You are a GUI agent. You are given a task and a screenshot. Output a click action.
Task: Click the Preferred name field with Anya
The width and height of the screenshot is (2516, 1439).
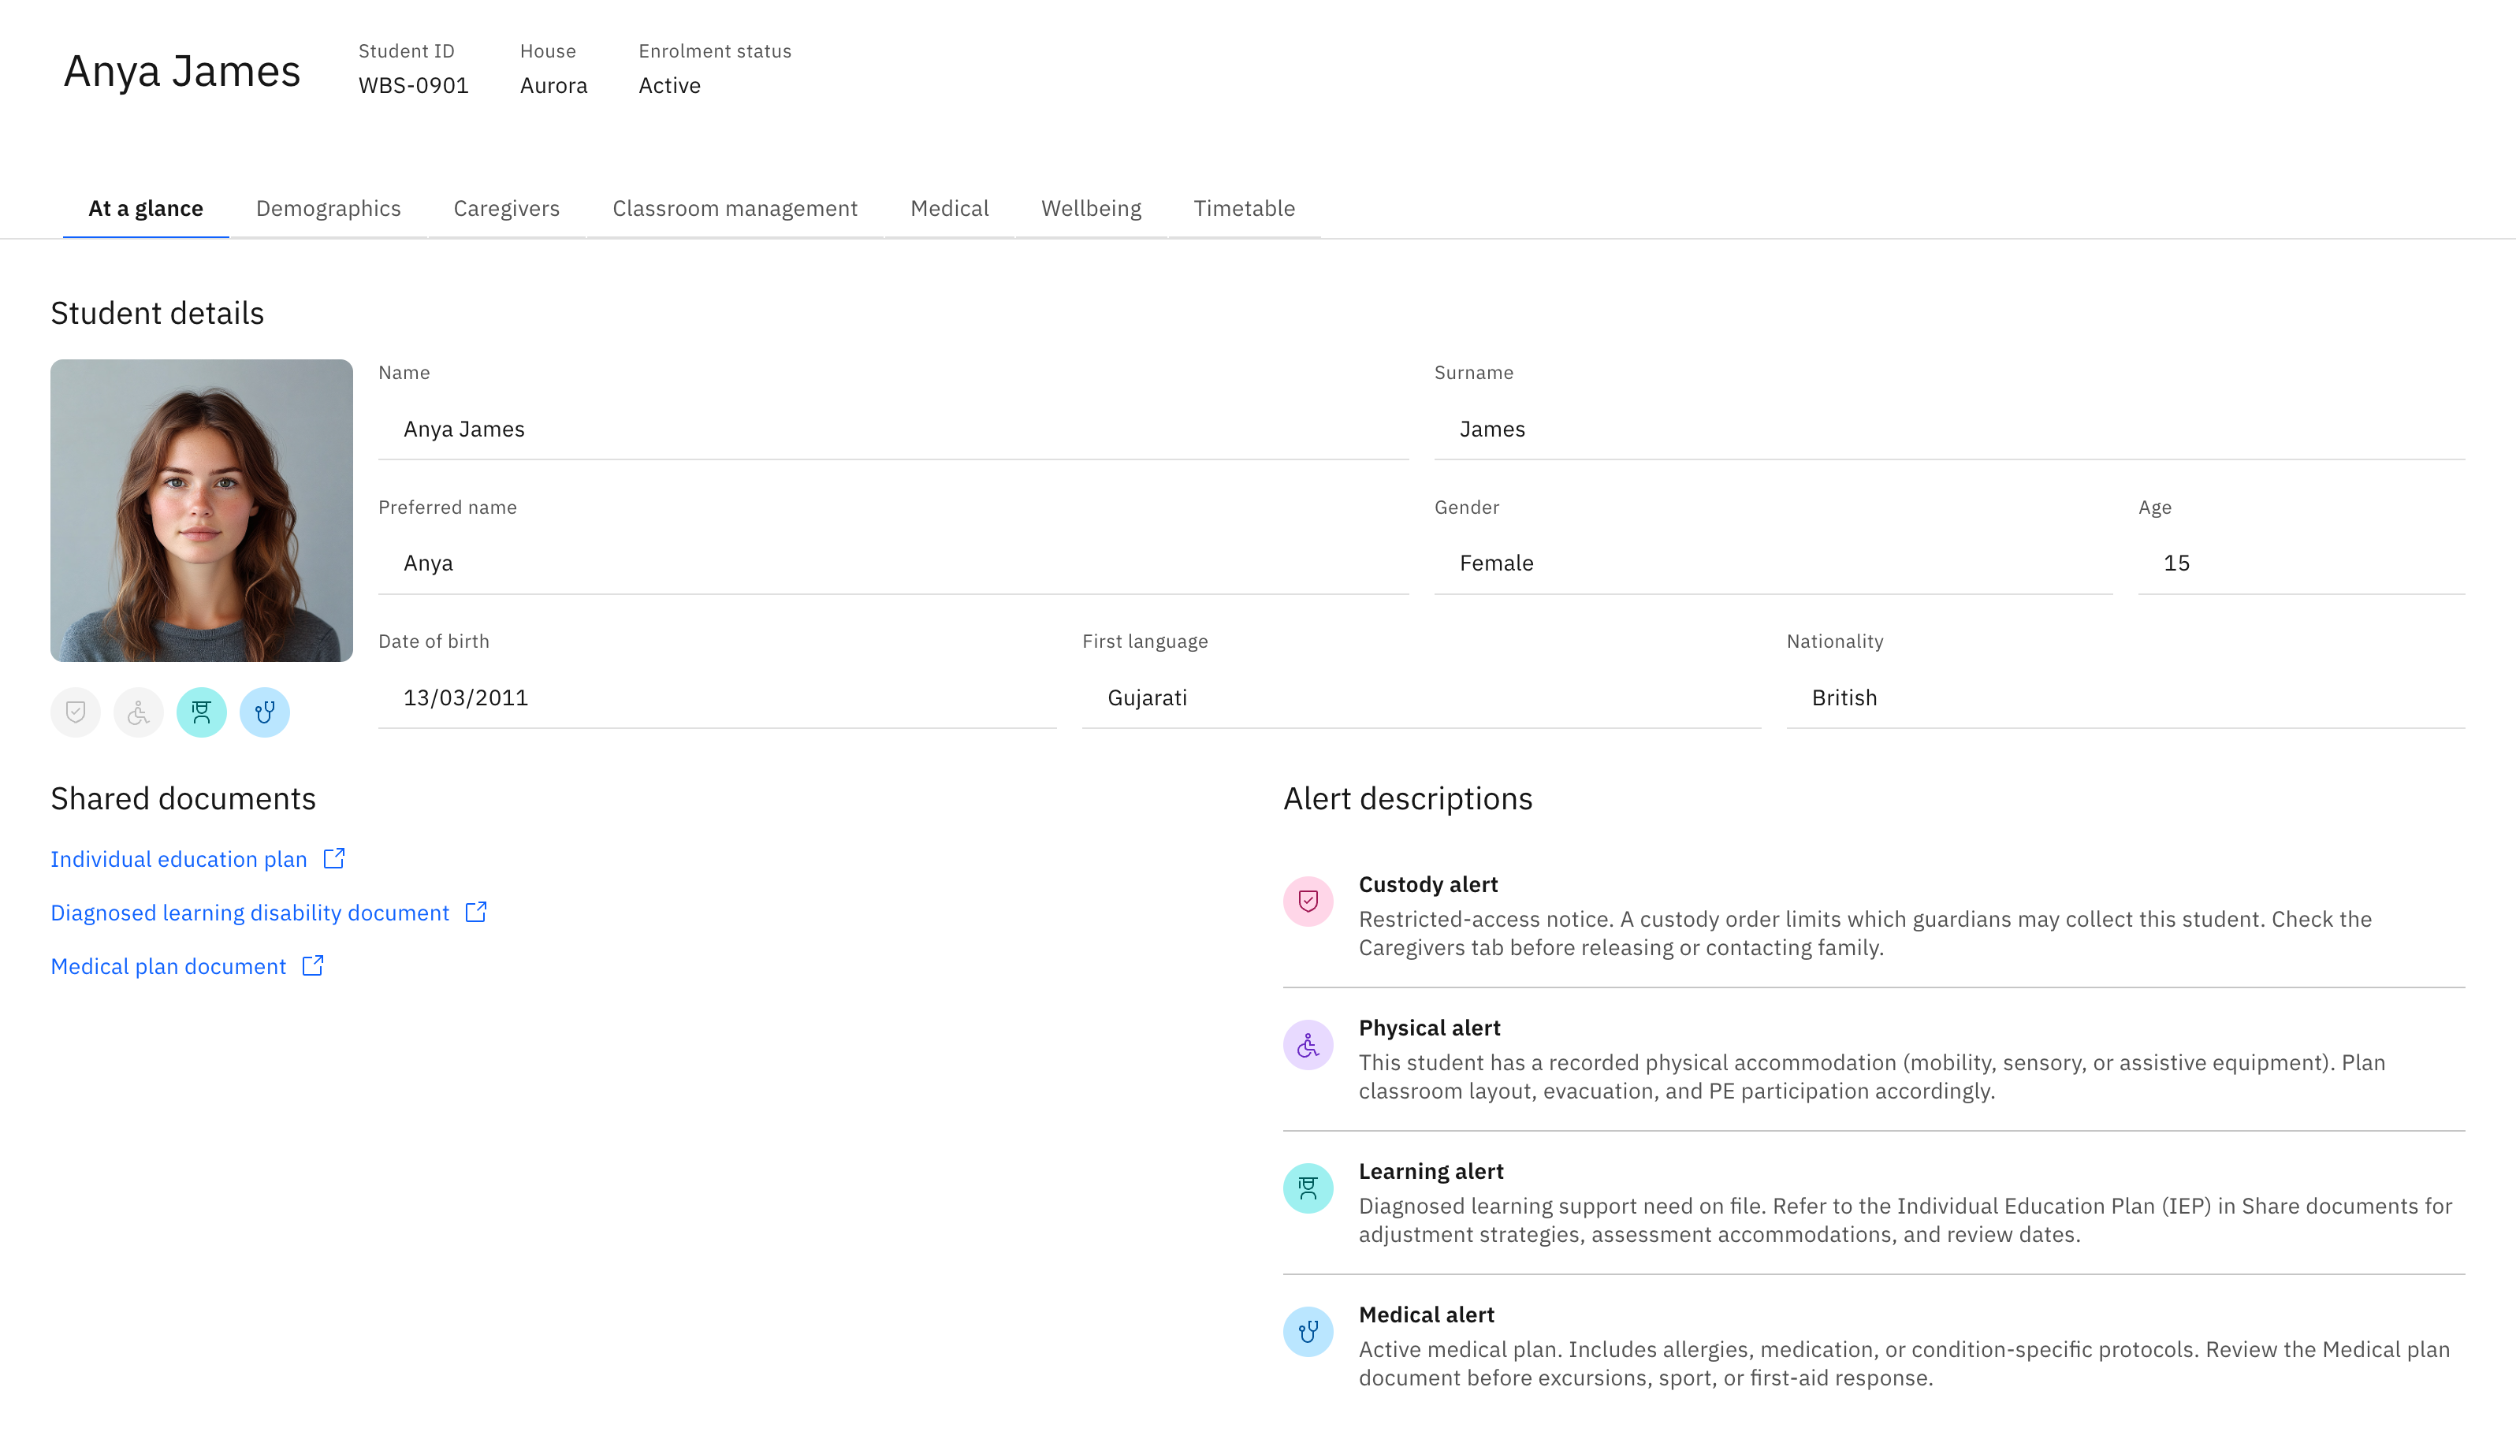893,563
